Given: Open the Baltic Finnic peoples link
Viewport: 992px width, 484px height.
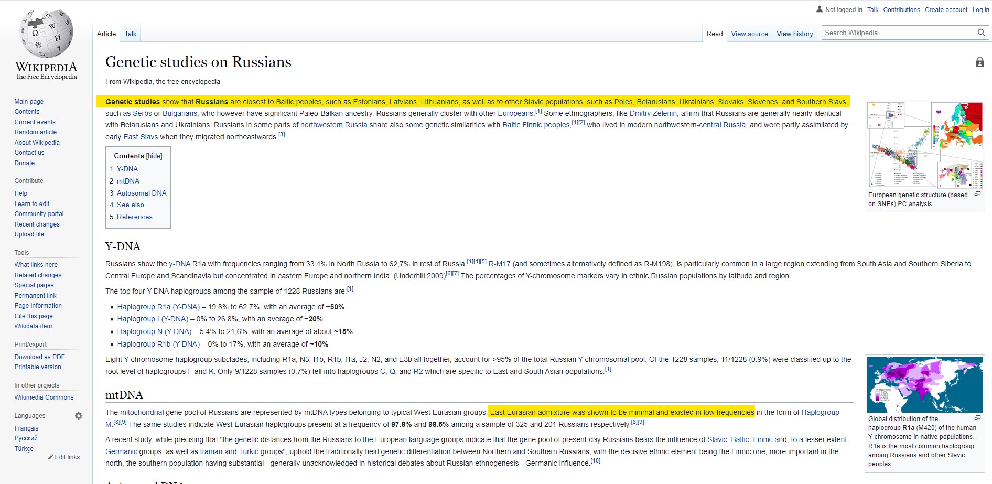Looking at the screenshot, I should pyautogui.click(x=536, y=125).
